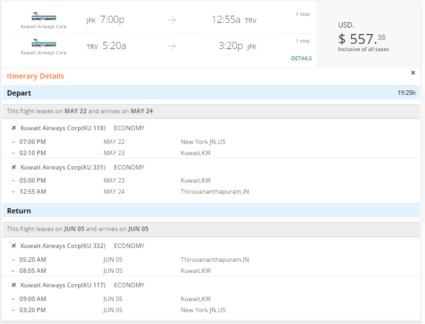Viewport: 425px width, 324px height.
Task: Click departure chevron next to 05:20 AM
Action: pos(13,260)
